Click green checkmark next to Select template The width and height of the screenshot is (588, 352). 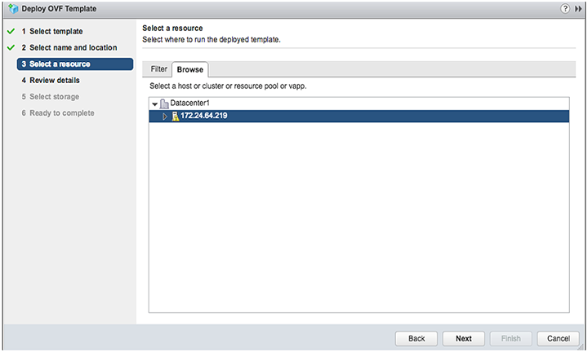click(11, 32)
